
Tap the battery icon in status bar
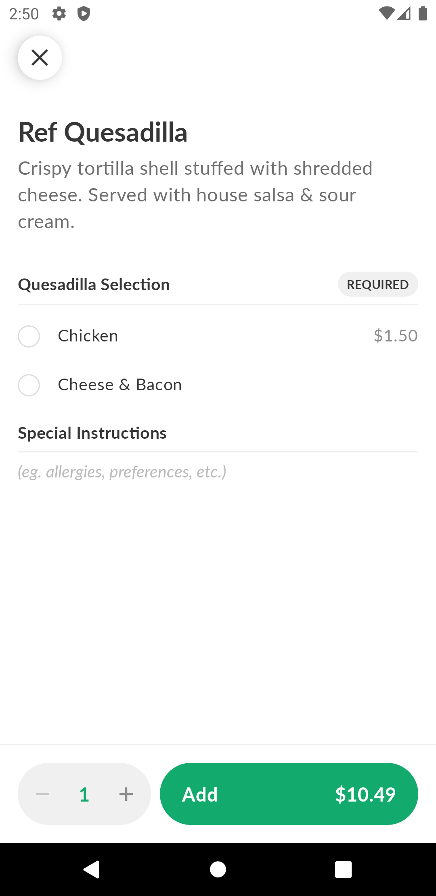point(423,14)
